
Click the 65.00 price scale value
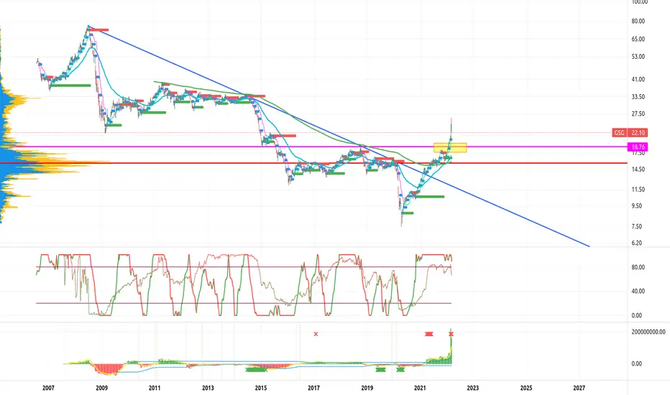[638, 39]
